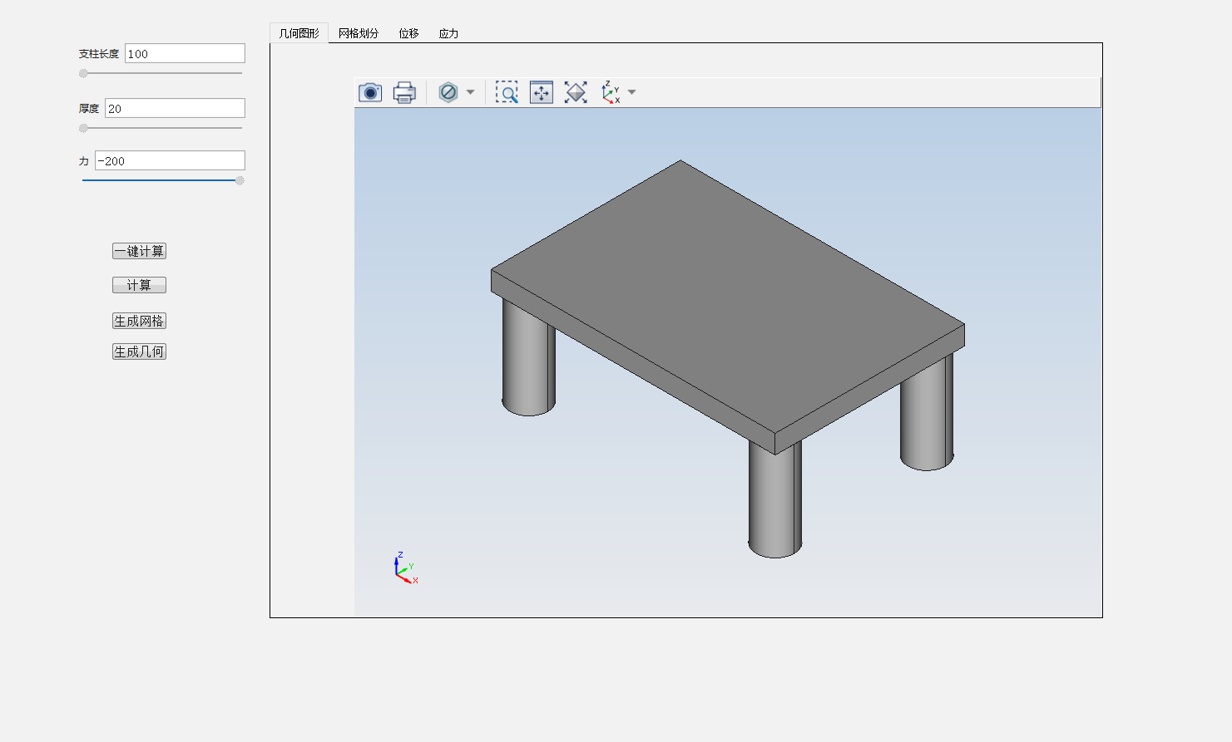Click the 厚度 input field
Image resolution: width=1232 pixels, height=742 pixels.
click(x=175, y=108)
